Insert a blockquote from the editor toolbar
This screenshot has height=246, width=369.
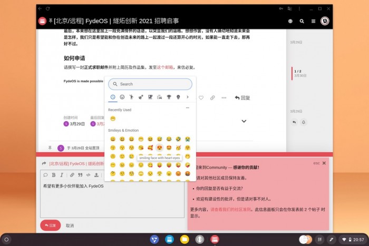(80, 175)
